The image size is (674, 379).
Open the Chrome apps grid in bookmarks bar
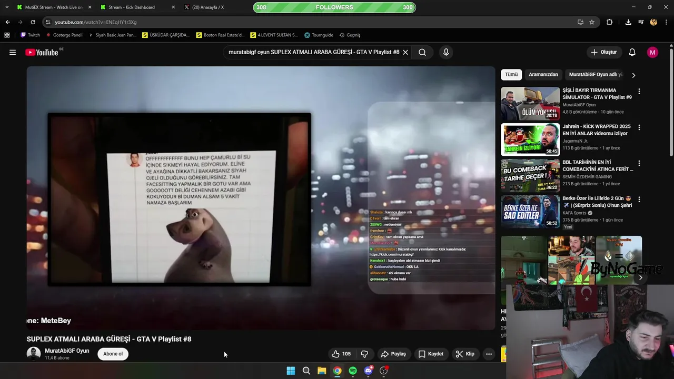coord(7,35)
